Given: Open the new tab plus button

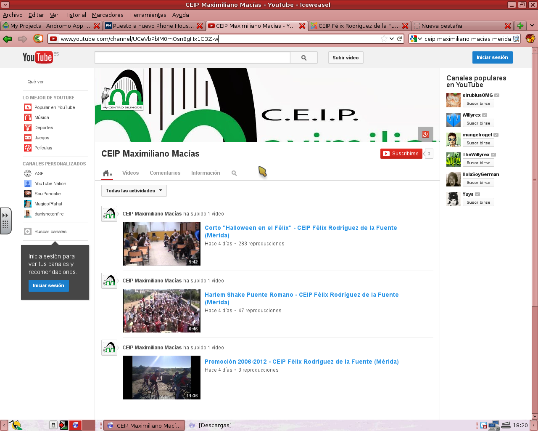Looking at the screenshot, I should point(520,26).
